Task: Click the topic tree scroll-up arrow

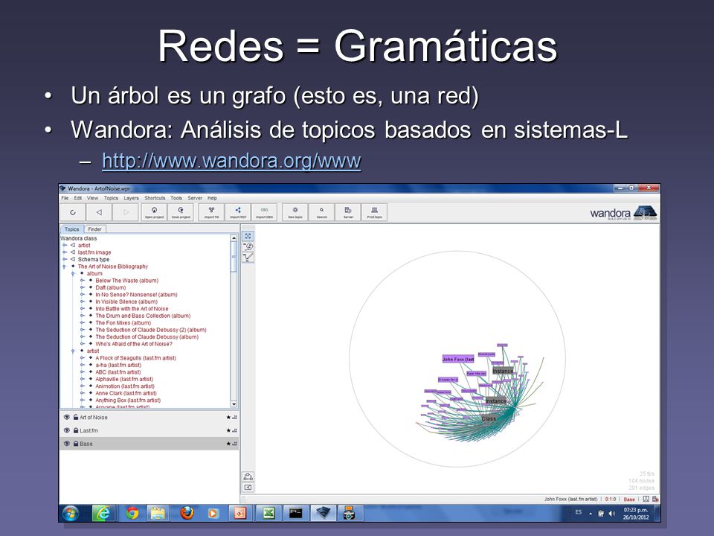Action: (x=234, y=238)
